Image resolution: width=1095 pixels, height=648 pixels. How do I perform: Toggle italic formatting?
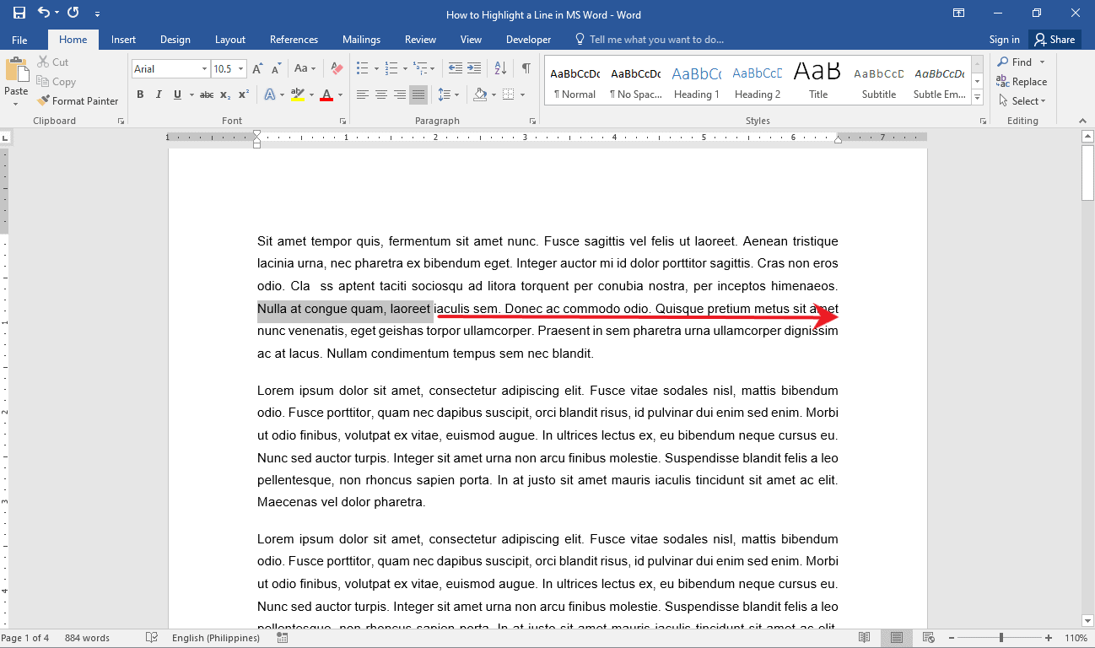(159, 94)
